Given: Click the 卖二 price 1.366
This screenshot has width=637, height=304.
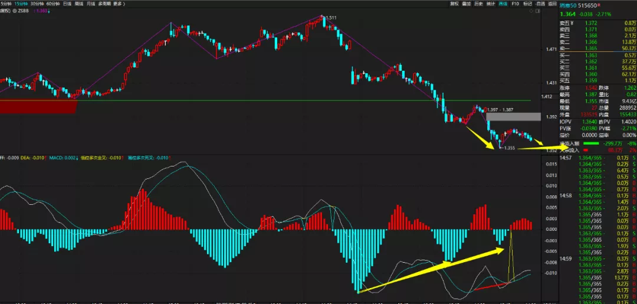Looking at the screenshot, I should click(590, 42).
